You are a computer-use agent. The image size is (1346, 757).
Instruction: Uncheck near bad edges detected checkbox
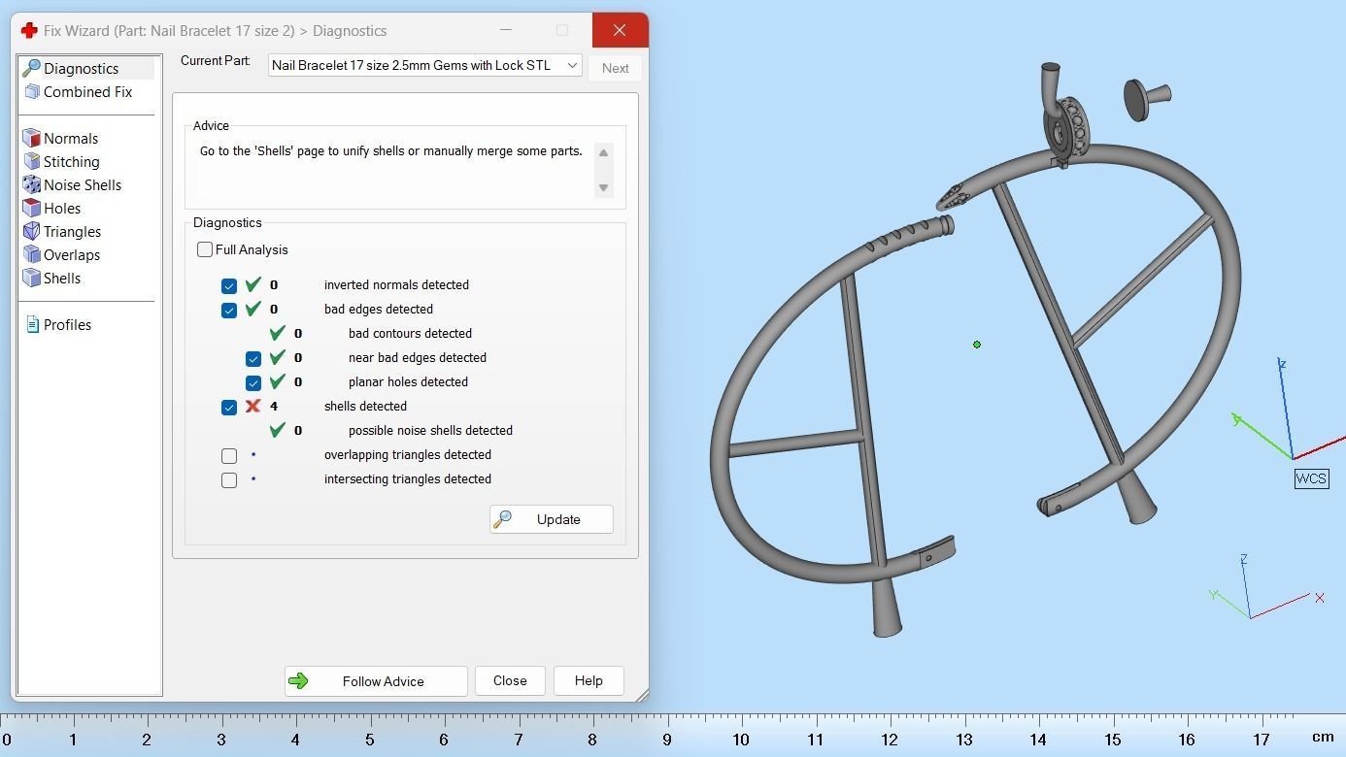[253, 358]
